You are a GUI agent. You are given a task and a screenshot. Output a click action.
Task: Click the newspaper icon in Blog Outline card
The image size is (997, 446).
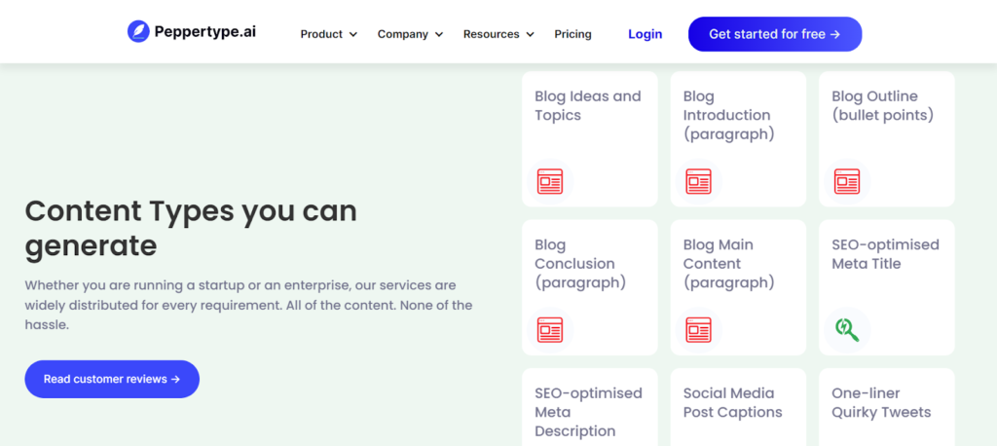tap(847, 181)
